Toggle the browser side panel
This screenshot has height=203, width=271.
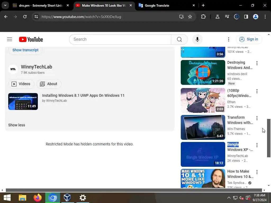[246, 17]
